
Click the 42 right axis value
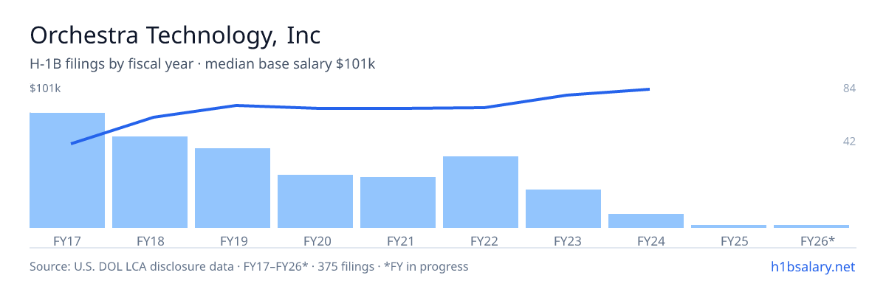click(849, 141)
